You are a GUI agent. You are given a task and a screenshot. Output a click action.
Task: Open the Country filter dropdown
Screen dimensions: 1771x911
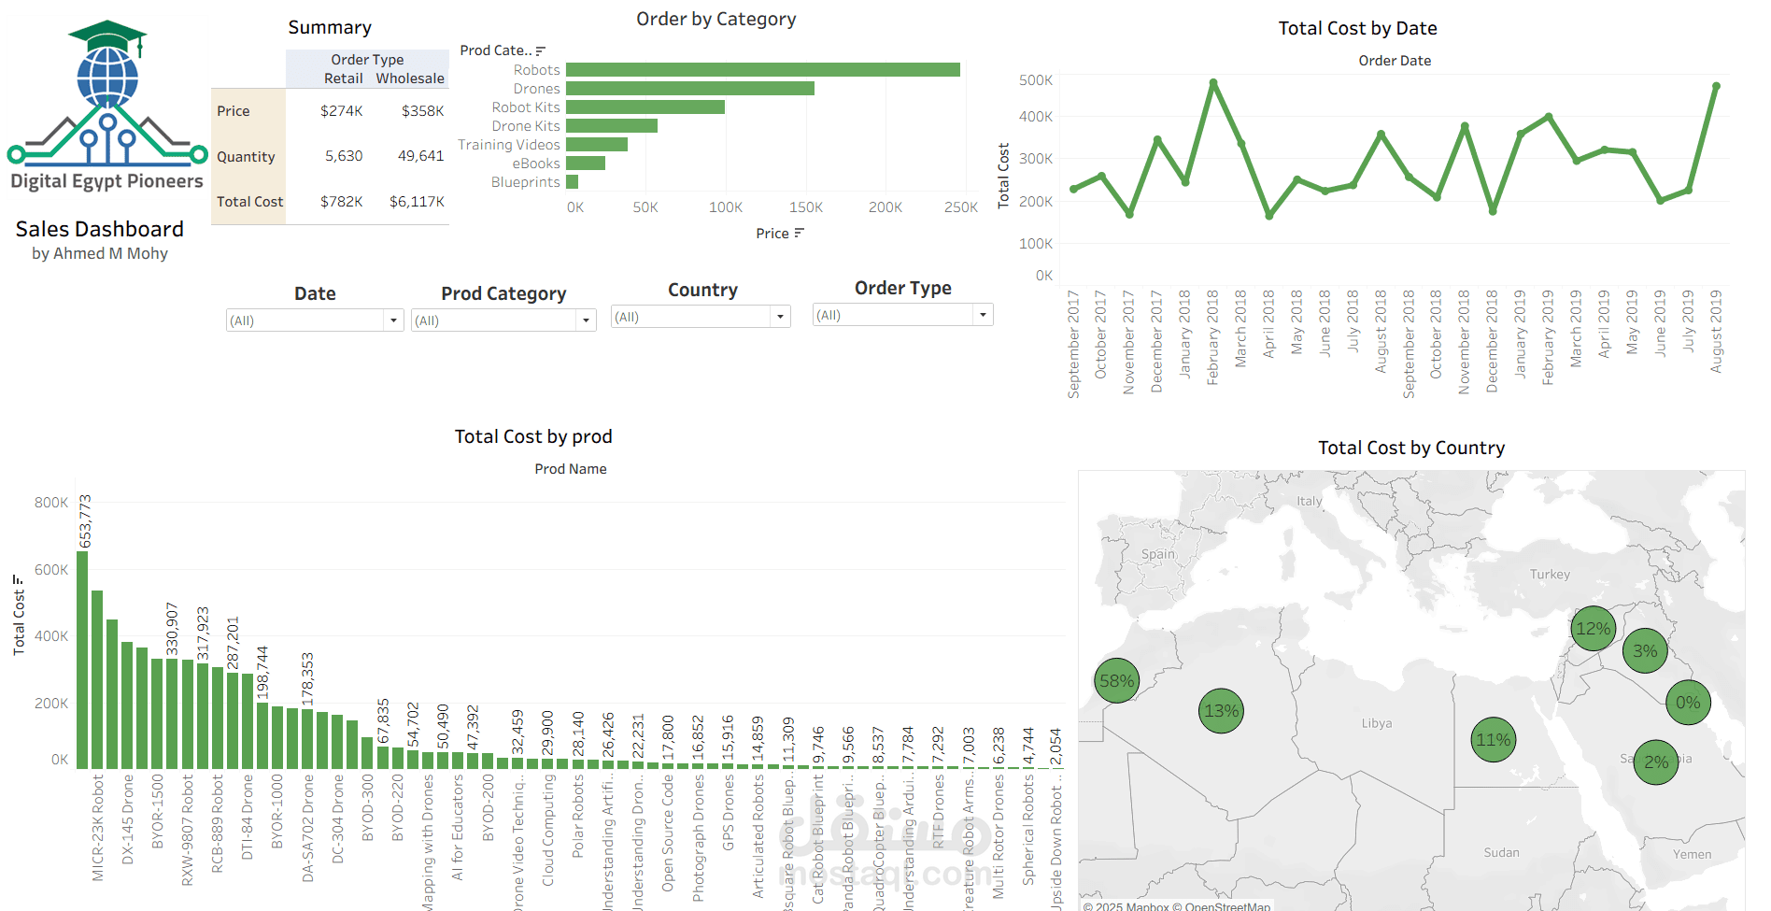pos(780,317)
